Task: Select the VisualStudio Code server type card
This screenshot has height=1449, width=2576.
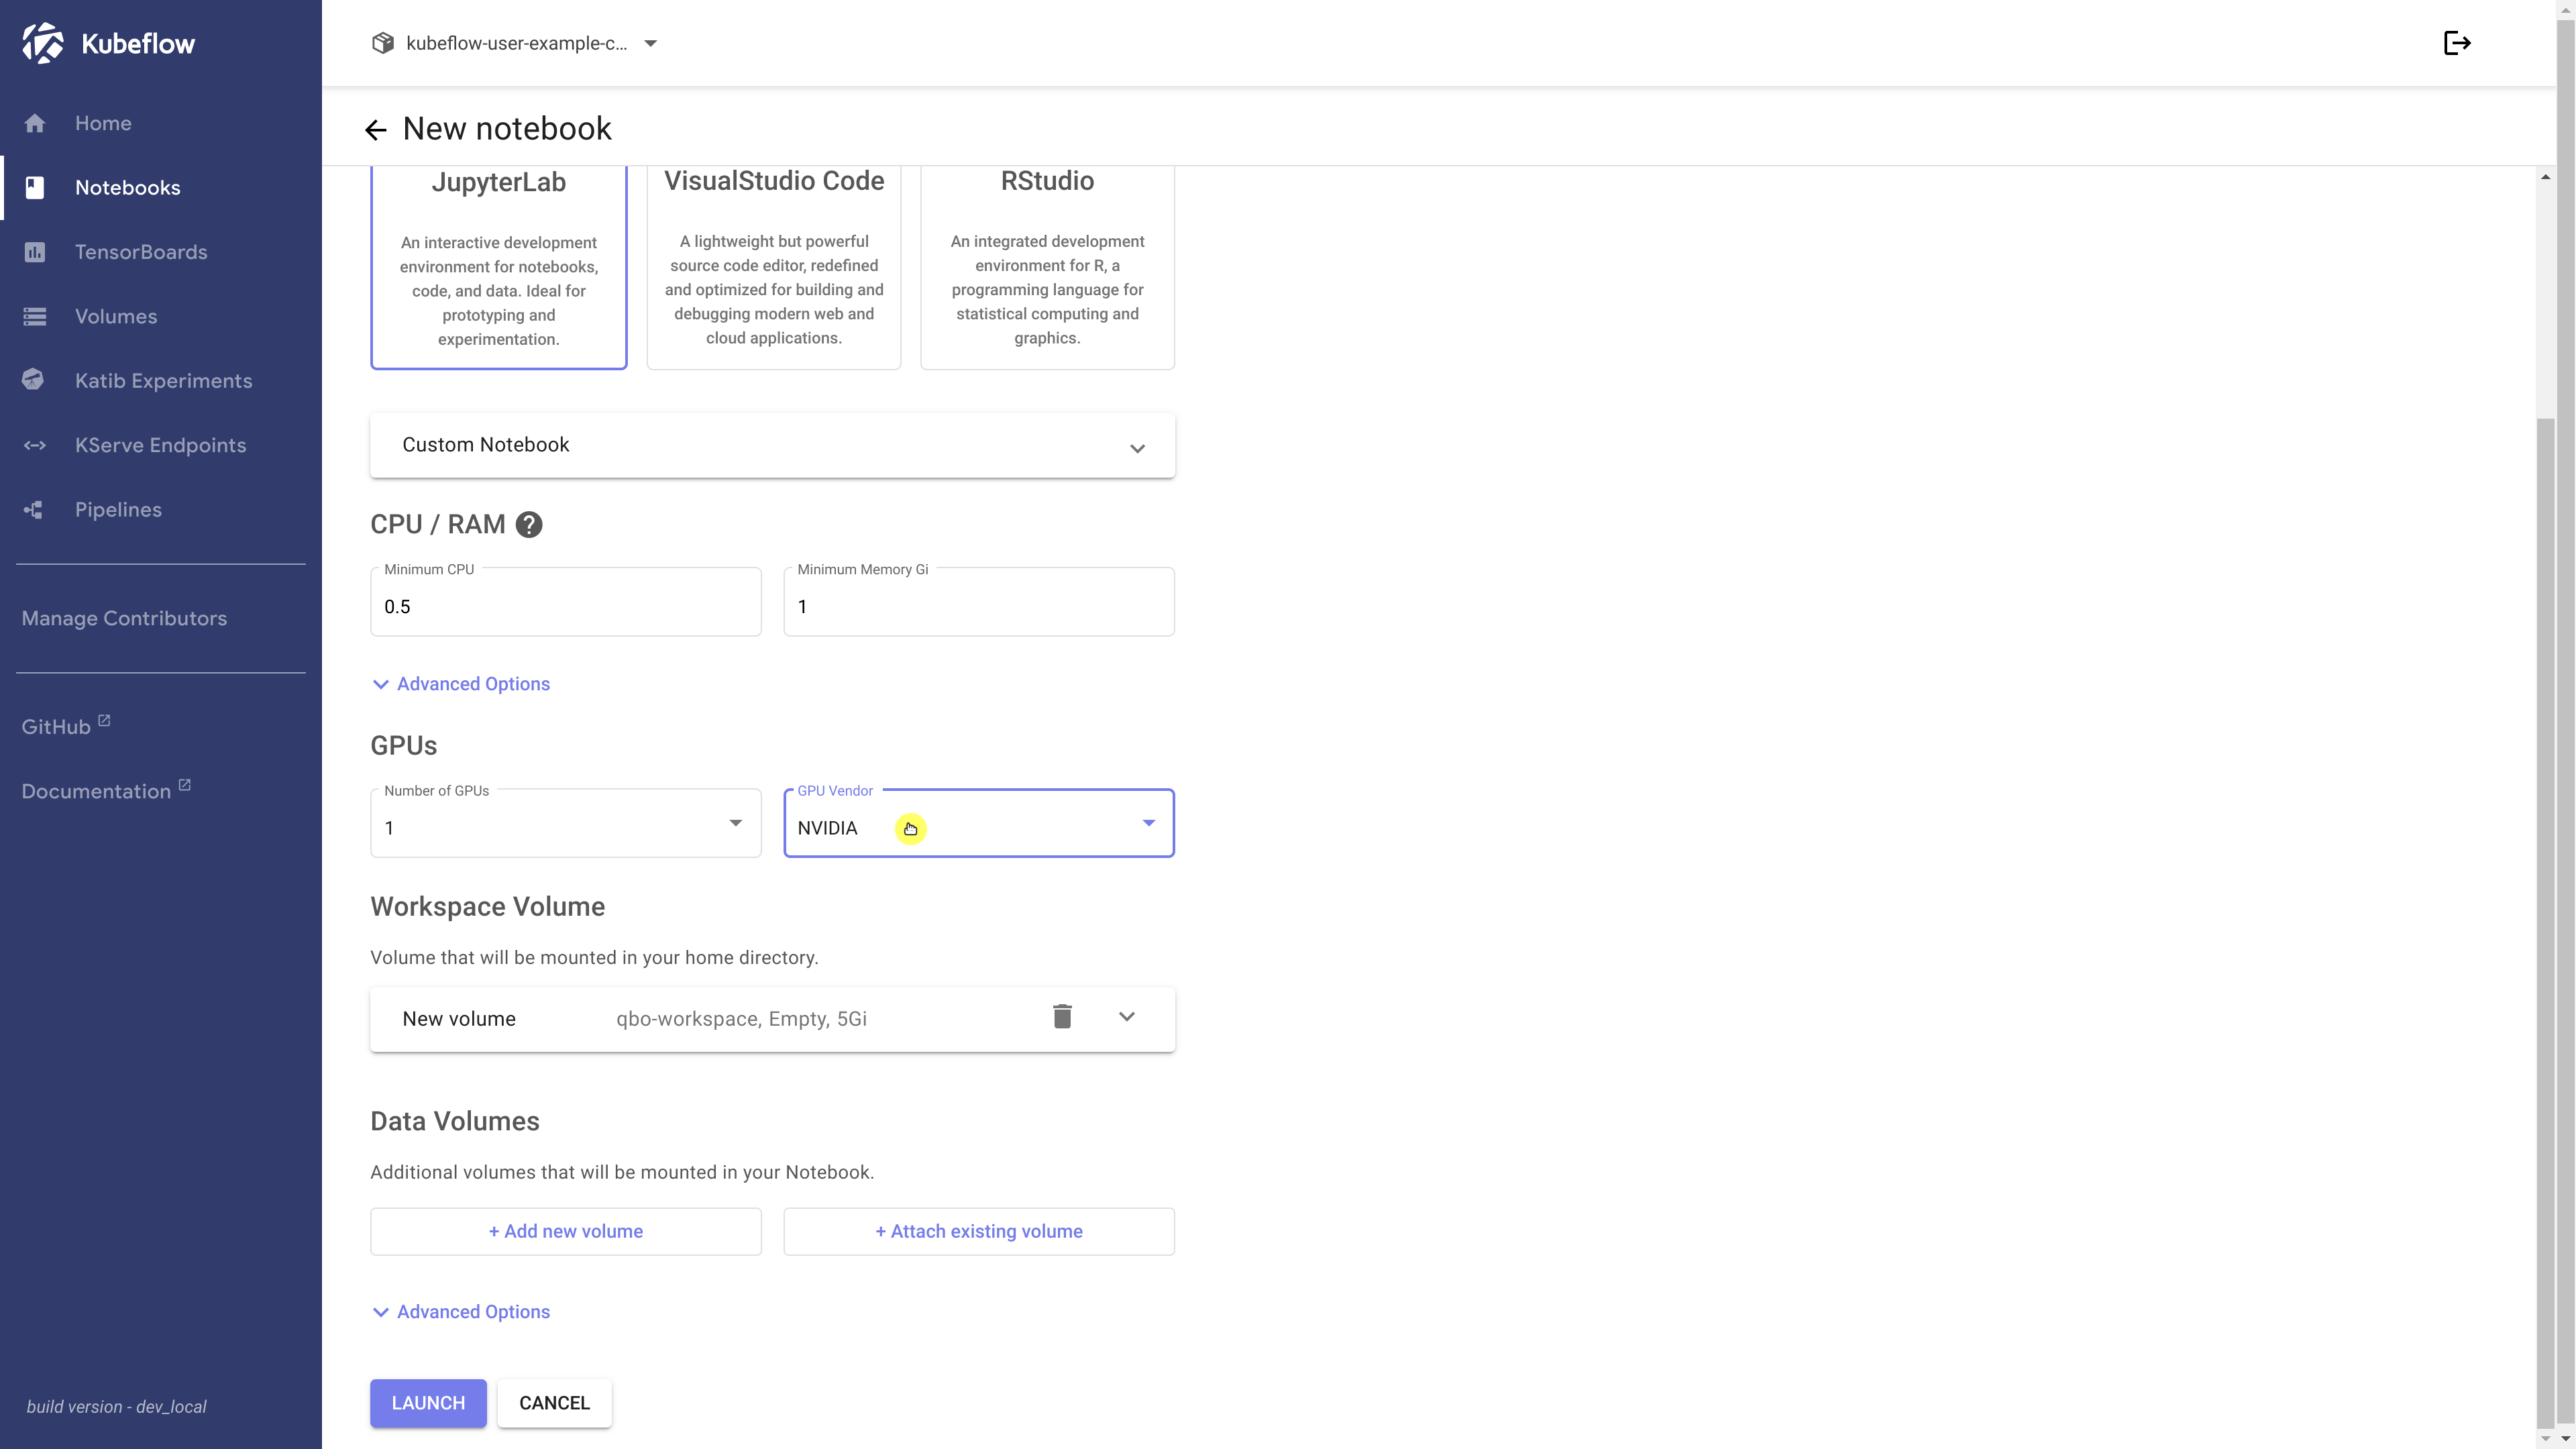Action: (773, 268)
